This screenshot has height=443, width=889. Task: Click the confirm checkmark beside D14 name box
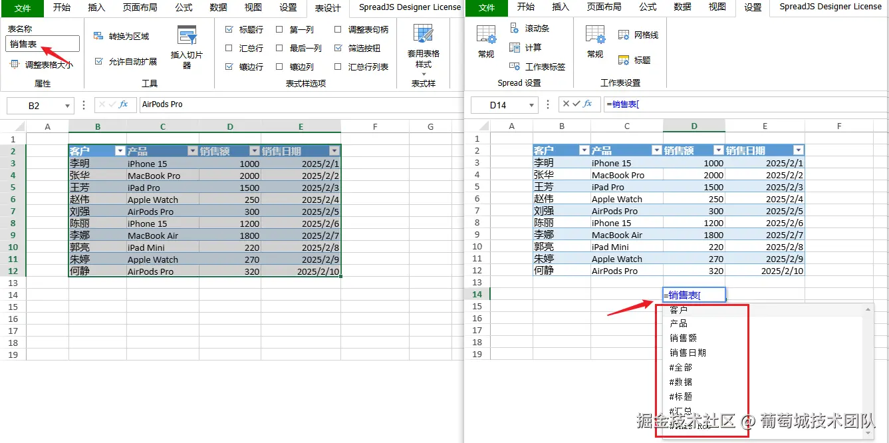(x=576, y=104)
